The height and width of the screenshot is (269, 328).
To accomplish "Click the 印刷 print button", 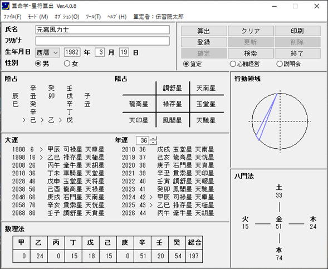I will click(x=297, y=31).
